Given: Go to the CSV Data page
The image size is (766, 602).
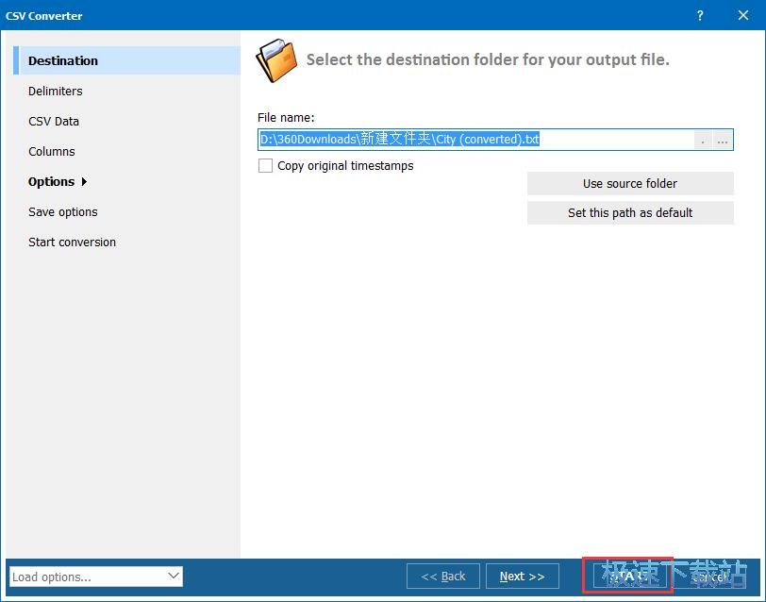Looking at the screenshot, I should [53, 121].
